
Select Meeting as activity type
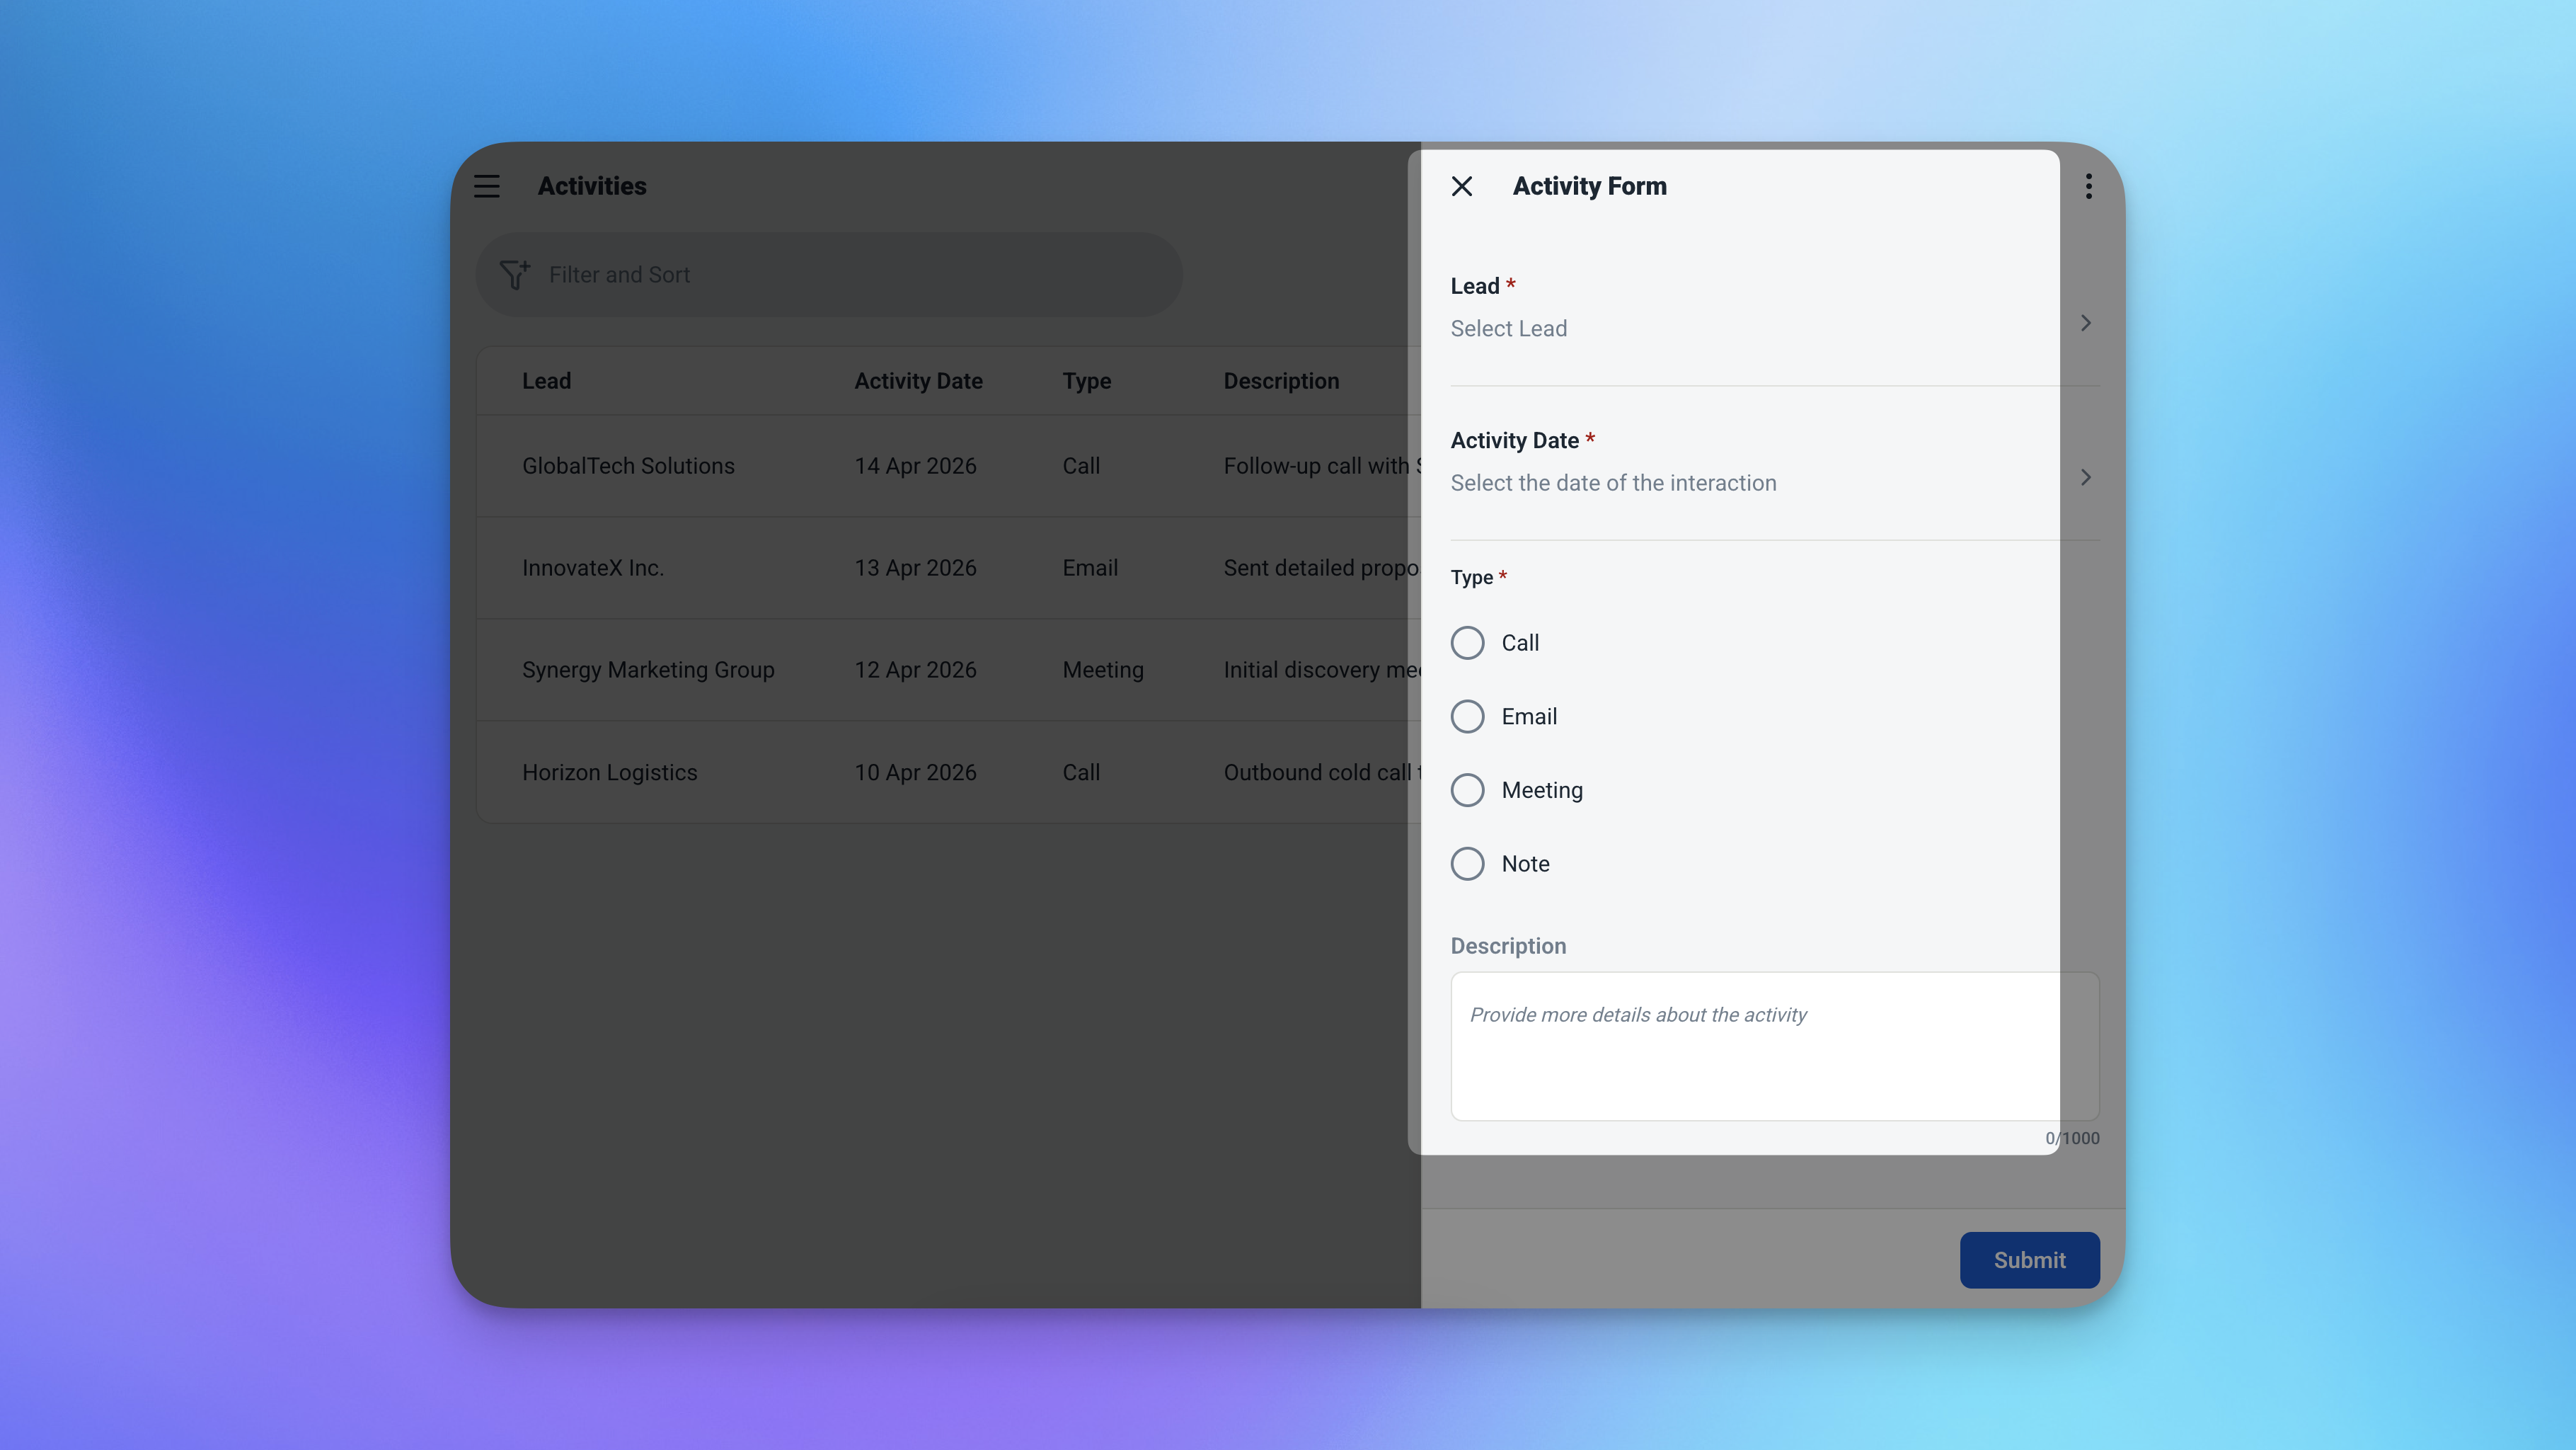[1467, 791]
